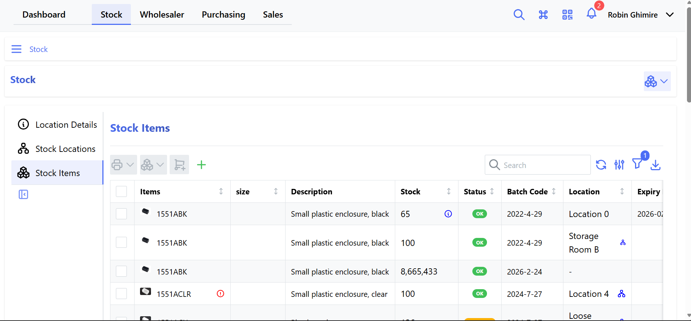The width and height of the screenshot is (691, 321).
Task: Open the barcode scanner QR icon
Action: (567, 15)
